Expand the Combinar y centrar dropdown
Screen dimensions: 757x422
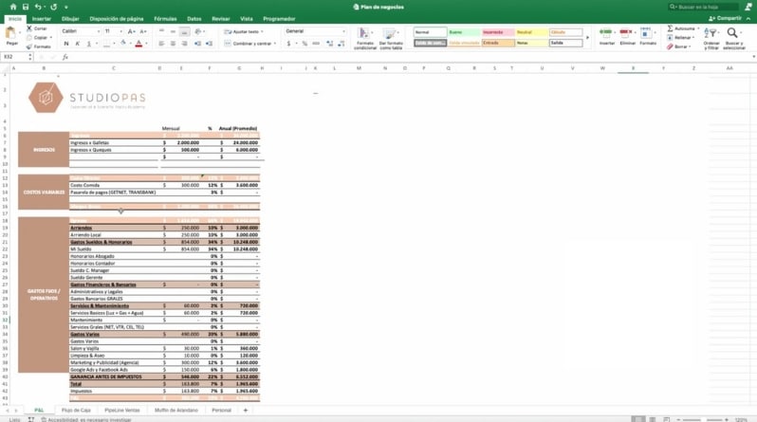click(x=277, y=44)
